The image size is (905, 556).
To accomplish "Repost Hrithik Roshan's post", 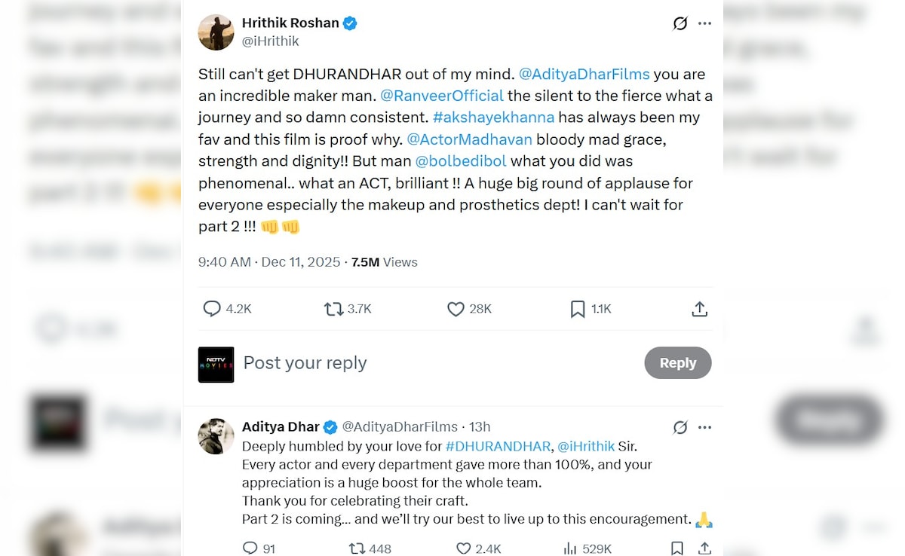I will 333,309.
